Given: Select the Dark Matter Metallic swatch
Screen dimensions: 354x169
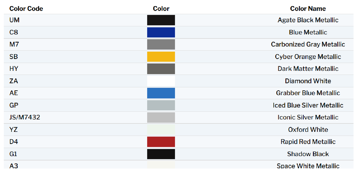Looking at the screenshot, I should pyautogui.click(x=161, y=69).
